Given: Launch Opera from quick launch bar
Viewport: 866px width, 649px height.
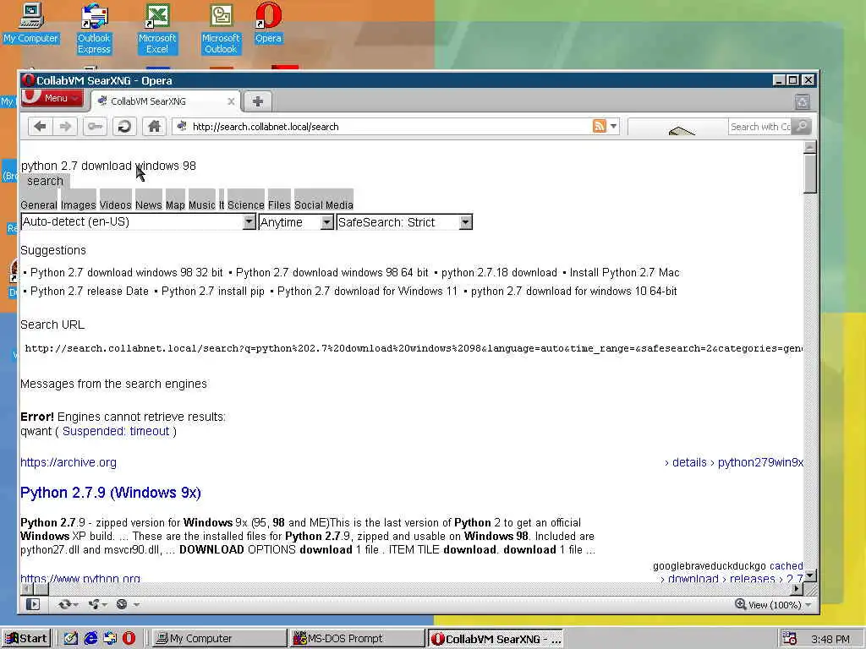Looking at the screenshot, I should 129,639.
